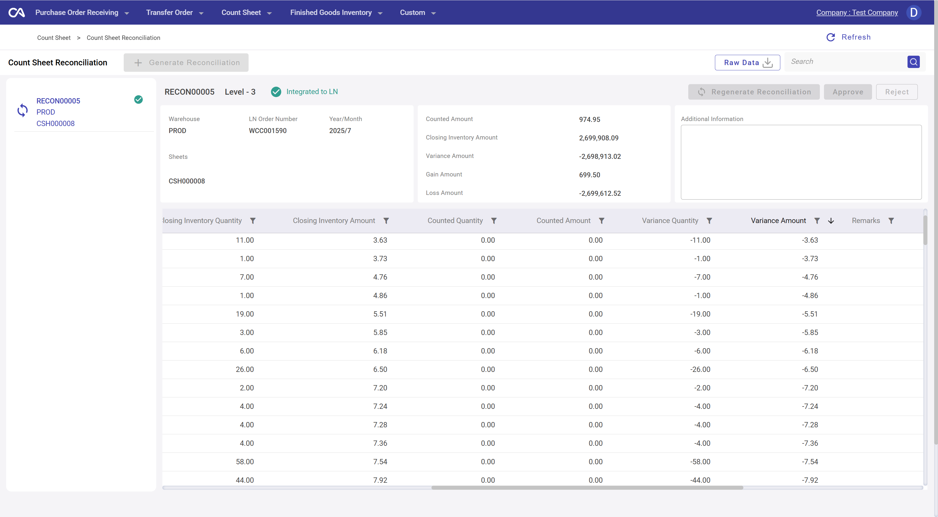938x517 pixels.
Task: Click the Additional Information text area
Action: tap(801, 162)
